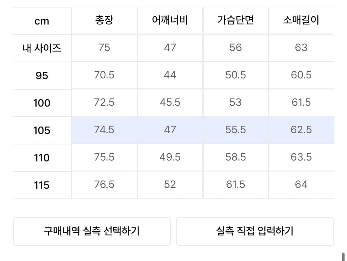Viewport: 347px width, 261px height.
Task: Click the 실측 직접 입력하기 button
Action: [x=254, y=231]
